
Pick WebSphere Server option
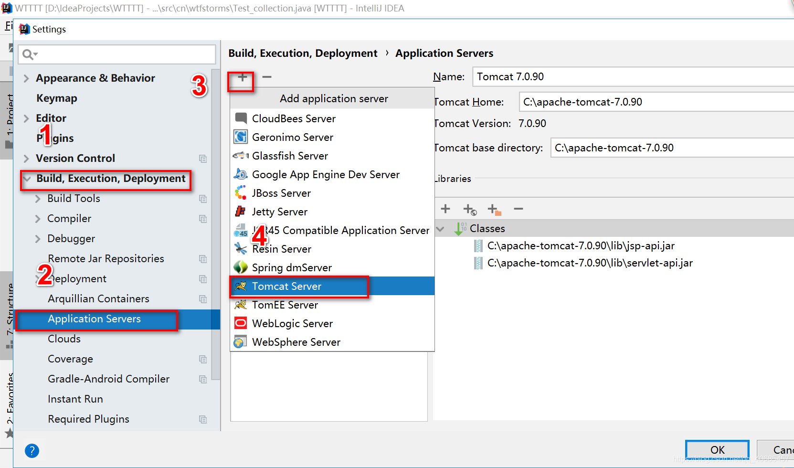(x=332, y=342)
